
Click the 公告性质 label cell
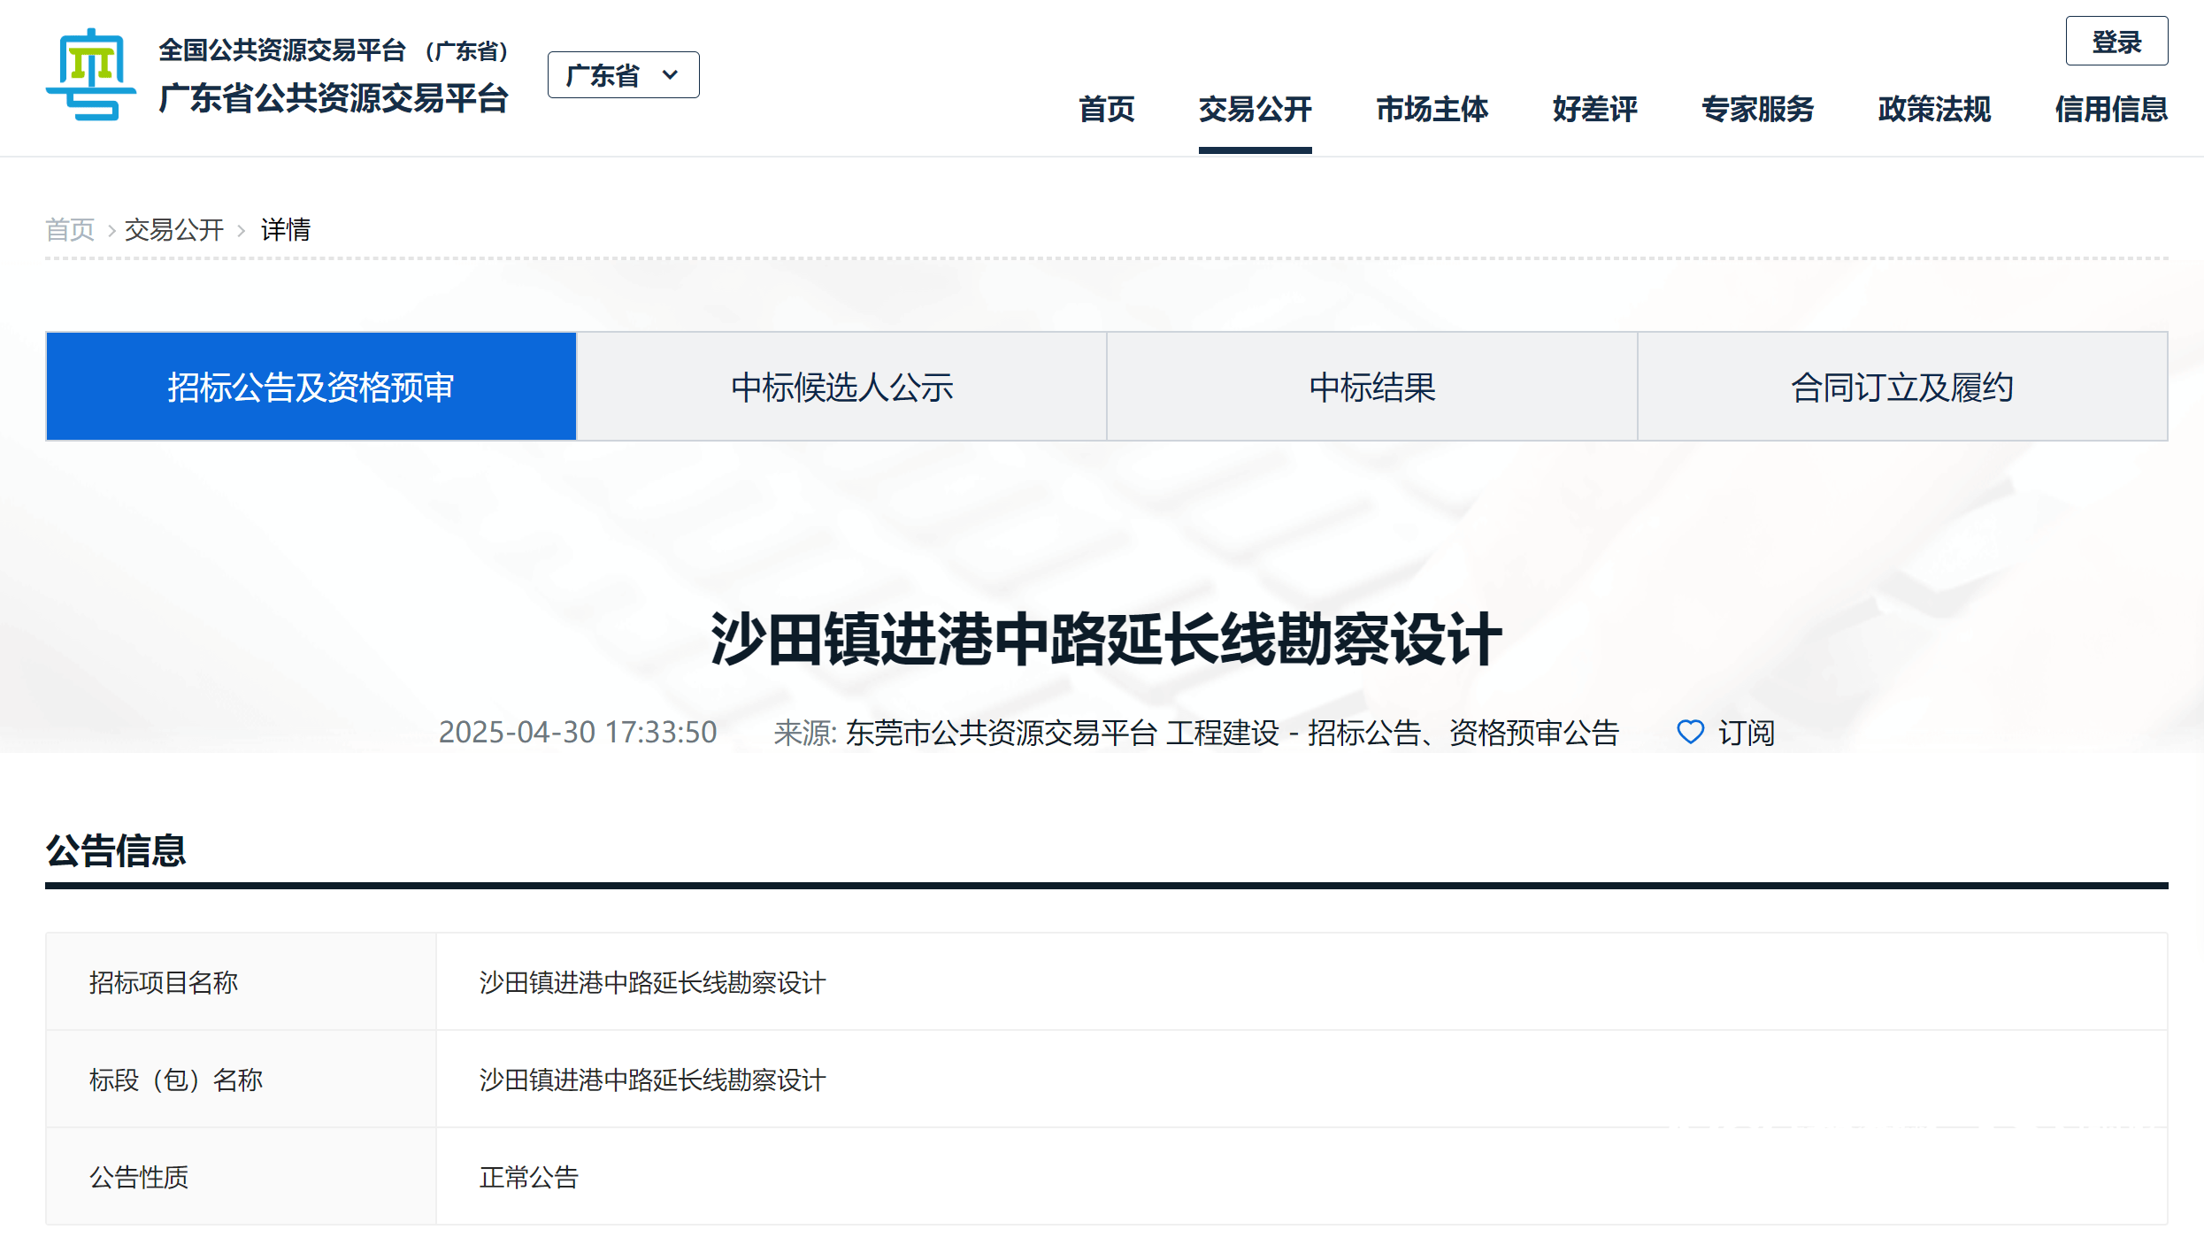(241, 1176)
